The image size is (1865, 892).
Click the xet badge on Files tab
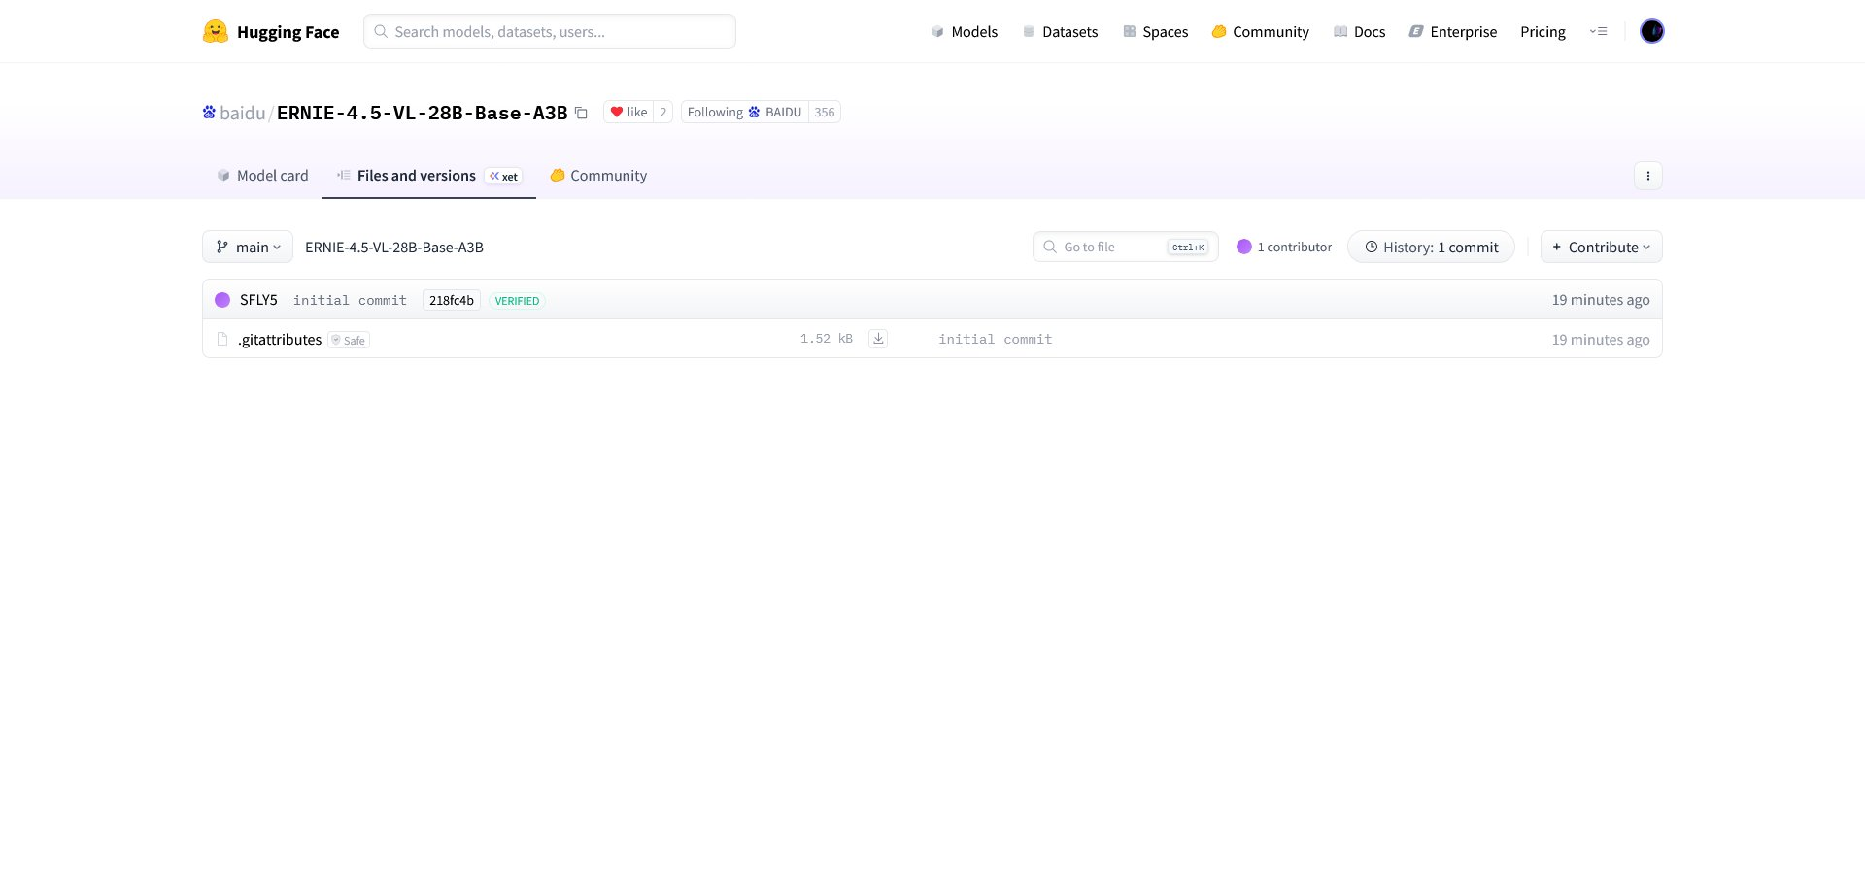coord(503,176)
